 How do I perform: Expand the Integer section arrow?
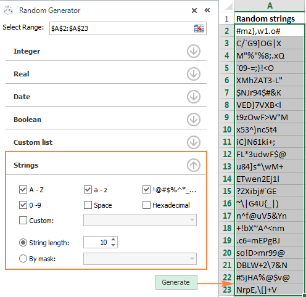pyautogui.click(x=194, y=51)
